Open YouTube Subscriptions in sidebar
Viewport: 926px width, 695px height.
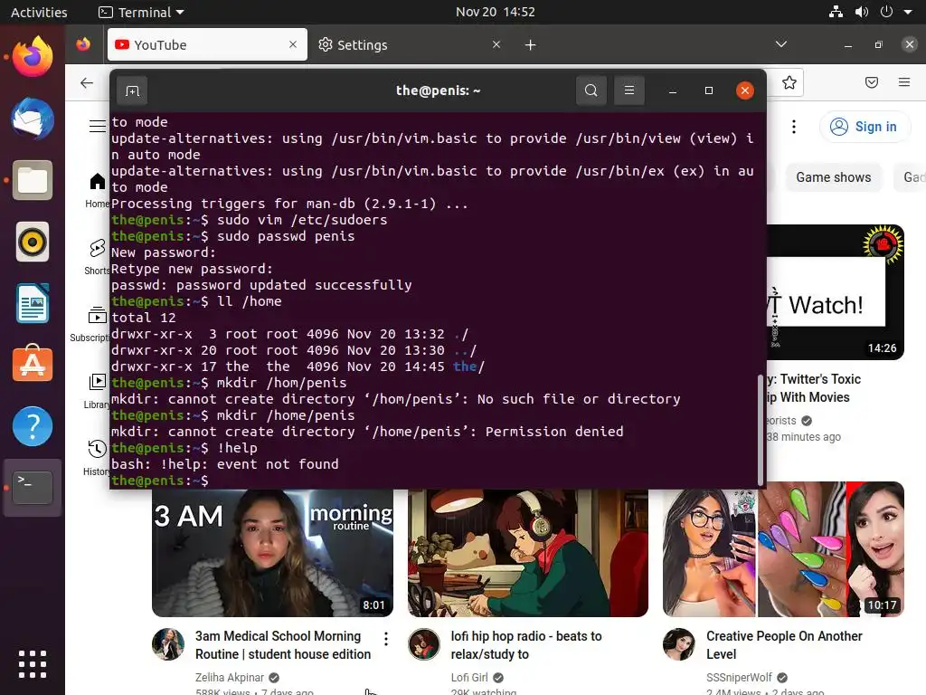coord(90,324)
